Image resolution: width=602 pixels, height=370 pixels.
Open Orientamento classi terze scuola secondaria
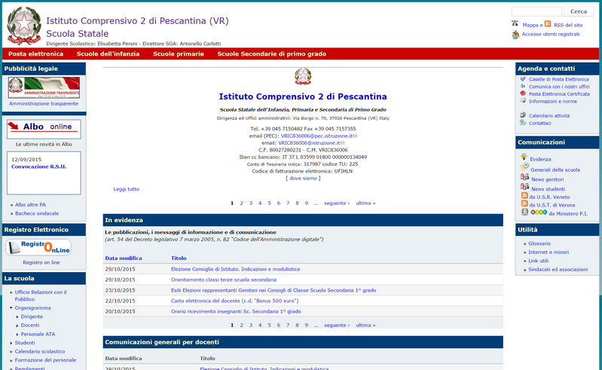(x=224, y=280)
